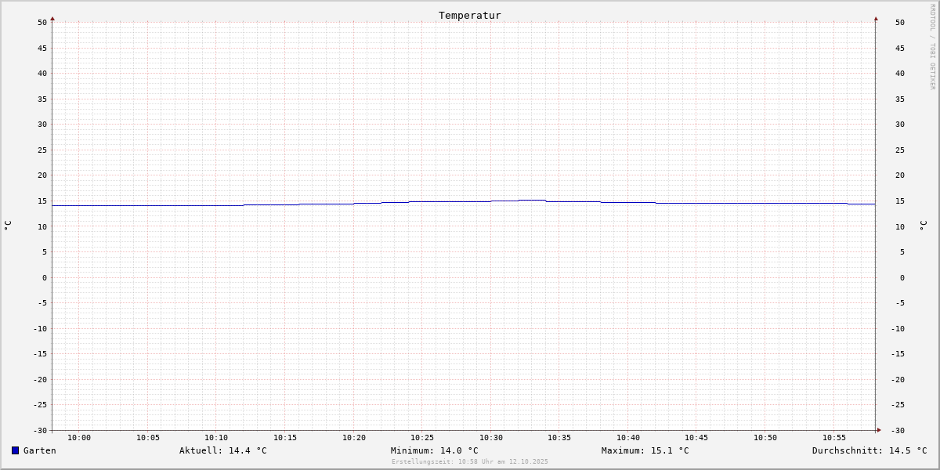Screen dimensions: 940x470
Task: Click the 10:55 time axis label
Action: (x=834, y=438)
